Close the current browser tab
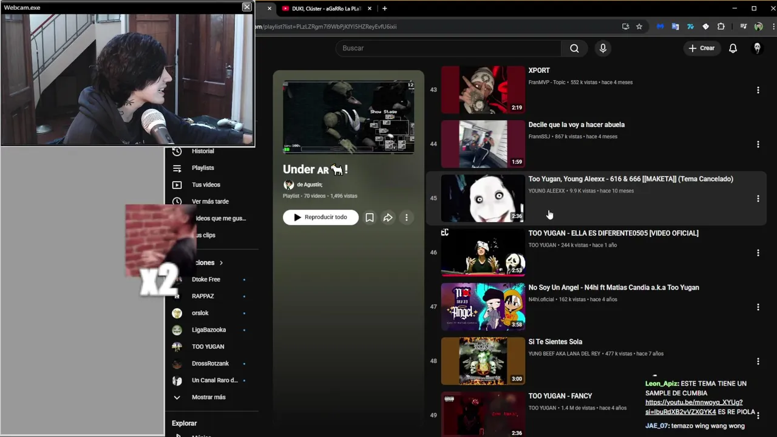 click(x=270, y=8)
